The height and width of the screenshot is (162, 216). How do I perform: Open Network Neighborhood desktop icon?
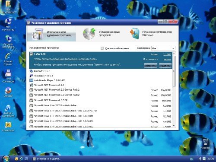(8, 41)
